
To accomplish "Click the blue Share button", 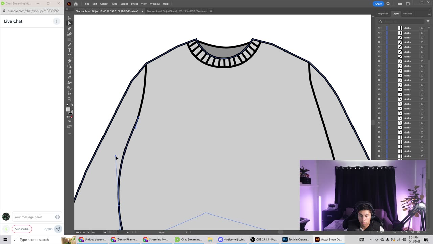I will [x=378, y=4].
